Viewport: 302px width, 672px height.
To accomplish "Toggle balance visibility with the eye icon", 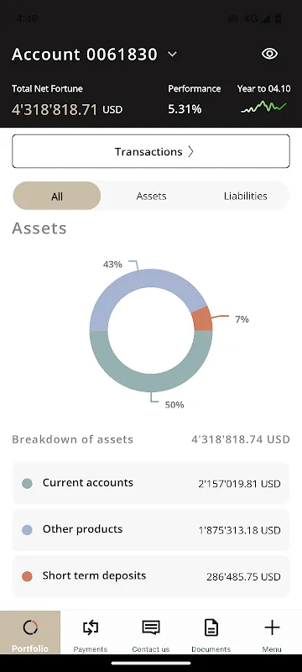I will (269, 54).
